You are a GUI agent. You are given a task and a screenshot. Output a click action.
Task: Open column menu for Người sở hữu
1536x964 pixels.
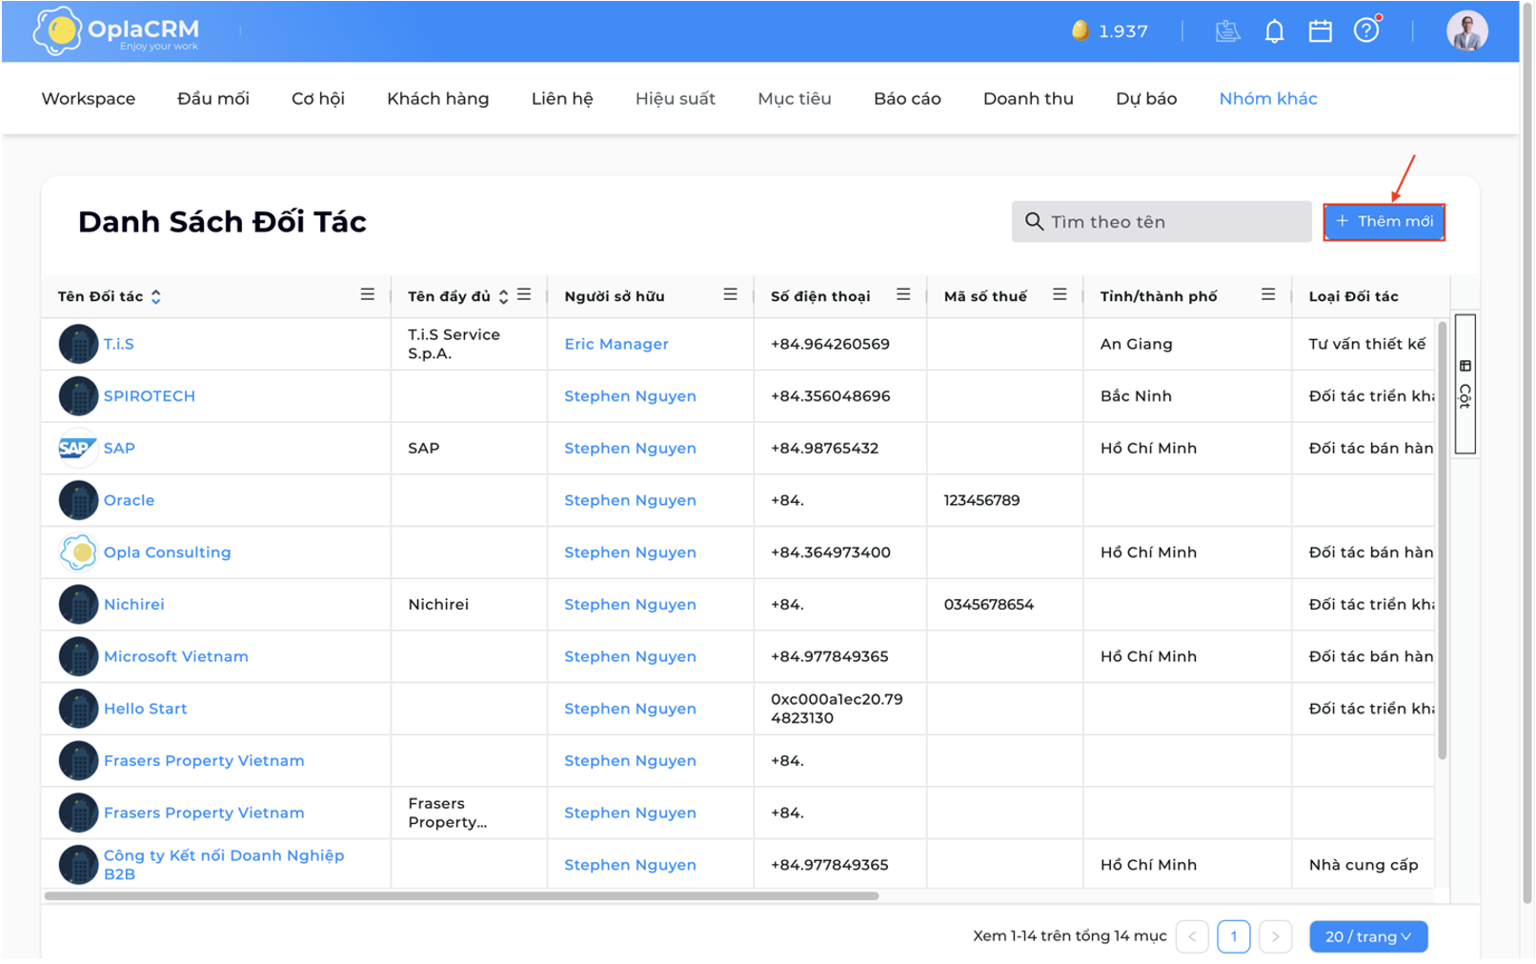730,294
